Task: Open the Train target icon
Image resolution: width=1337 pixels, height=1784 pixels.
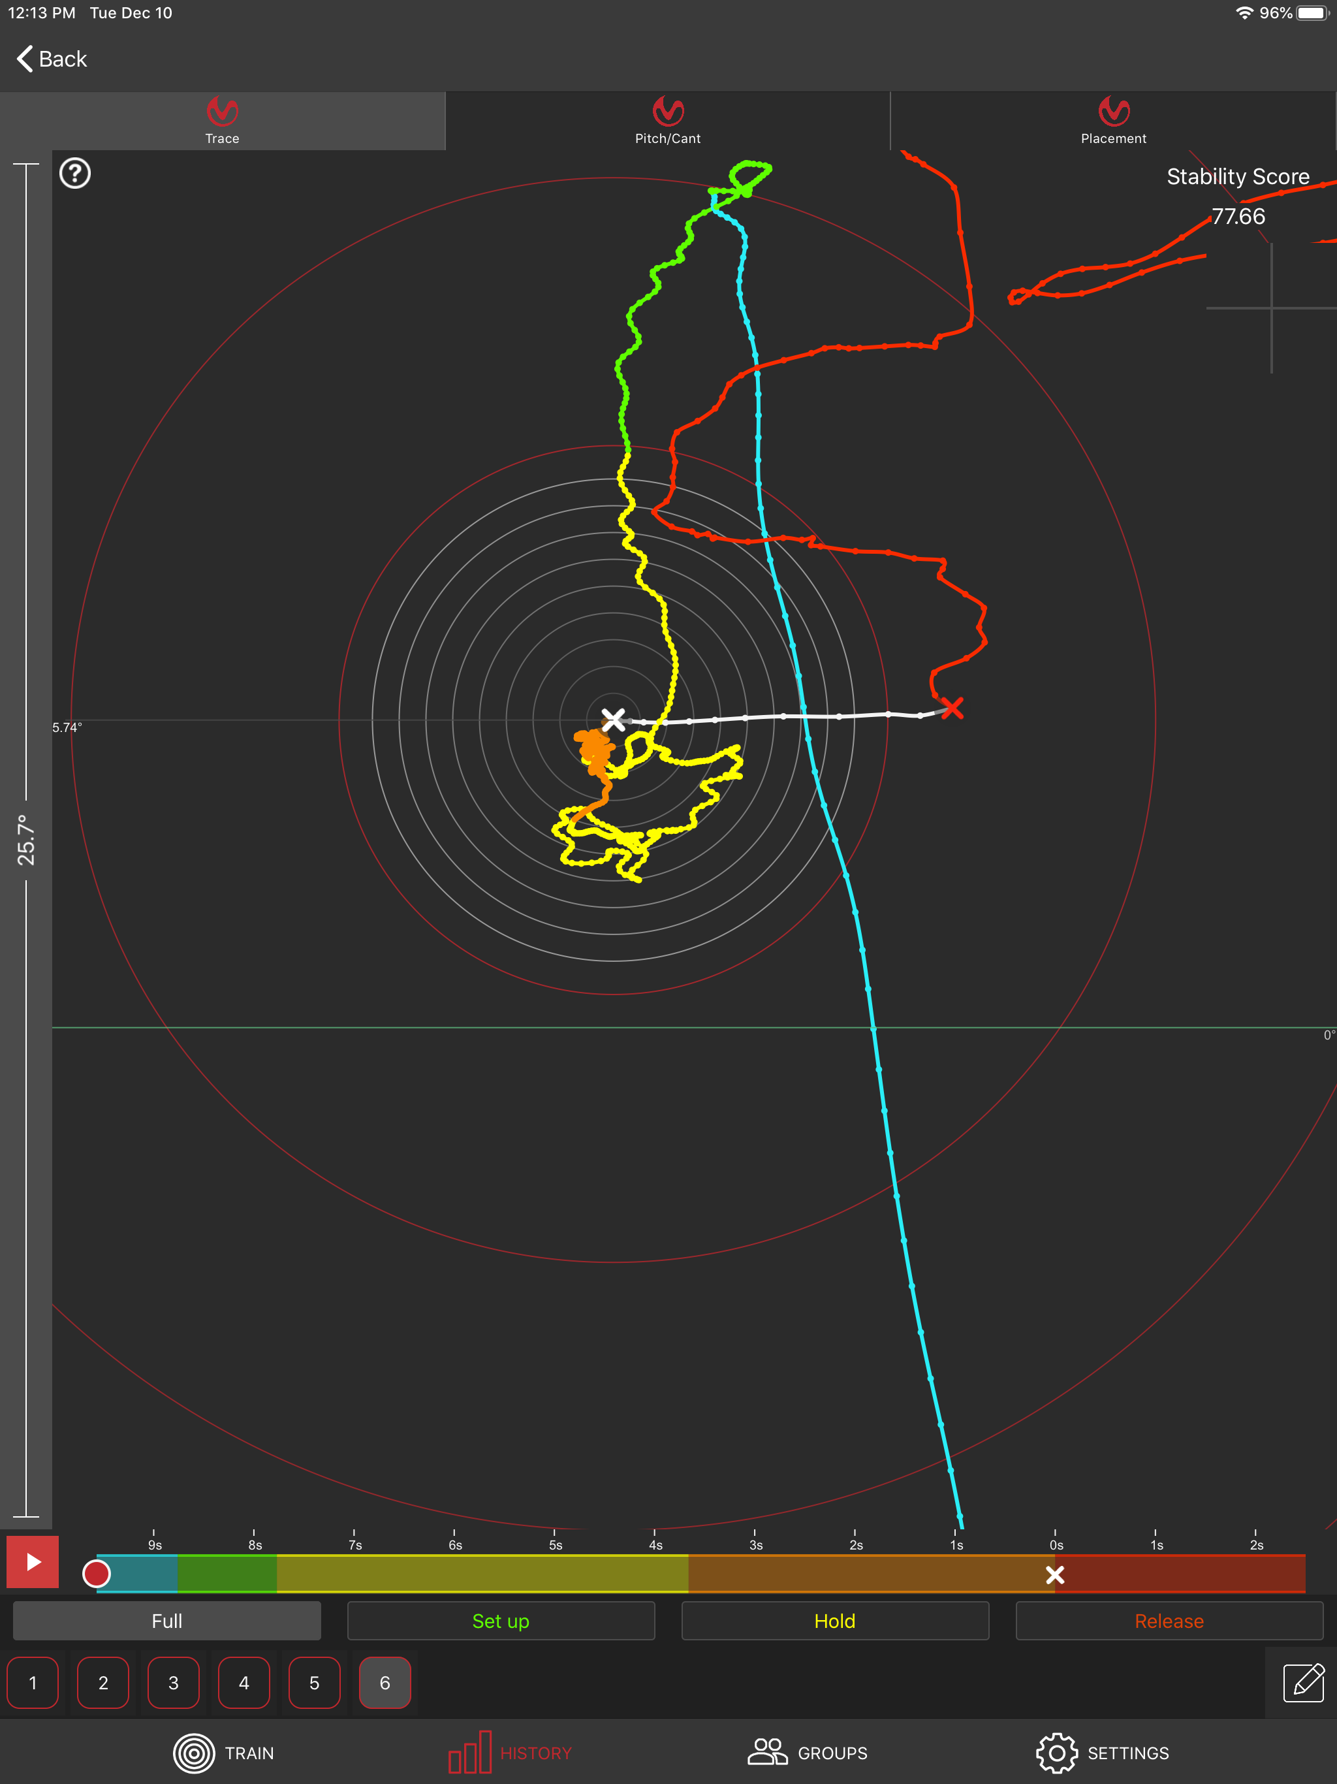Action: click(193, 1753)
